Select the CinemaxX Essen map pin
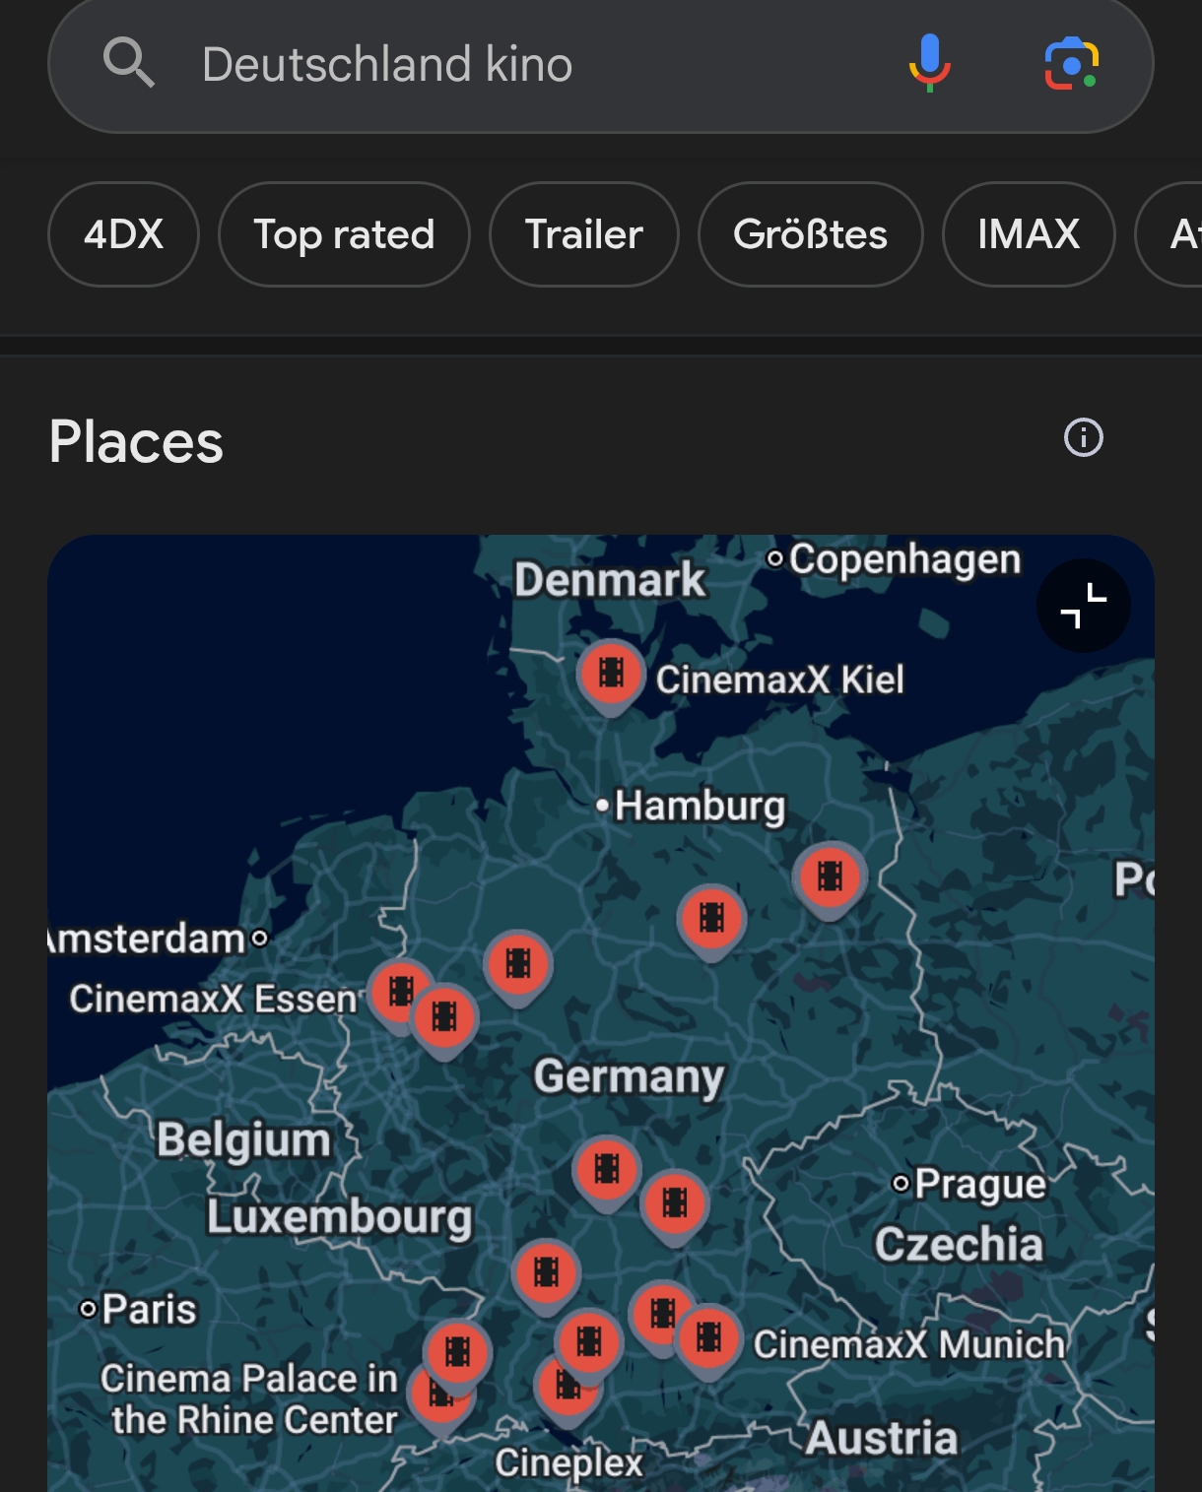Screen dimensions: 1202x1492 400,994
